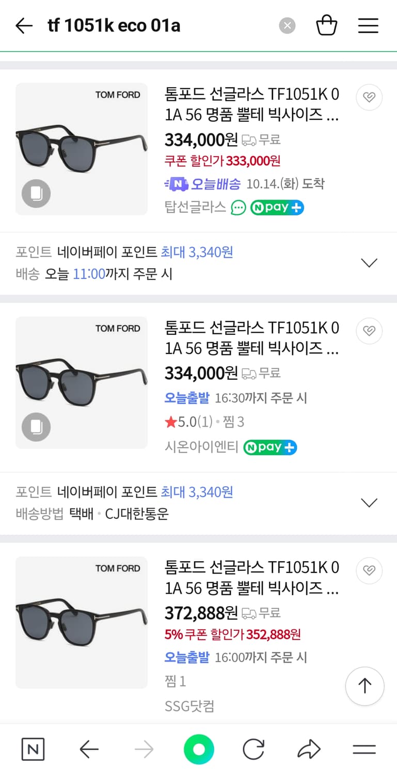
Task: Open the shopping basket
Action: 326,25
